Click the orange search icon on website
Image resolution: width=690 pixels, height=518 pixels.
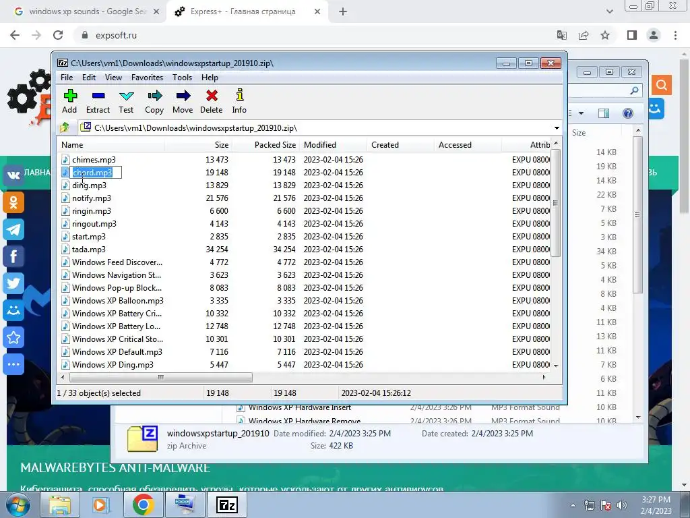click(x=662, y=84)
